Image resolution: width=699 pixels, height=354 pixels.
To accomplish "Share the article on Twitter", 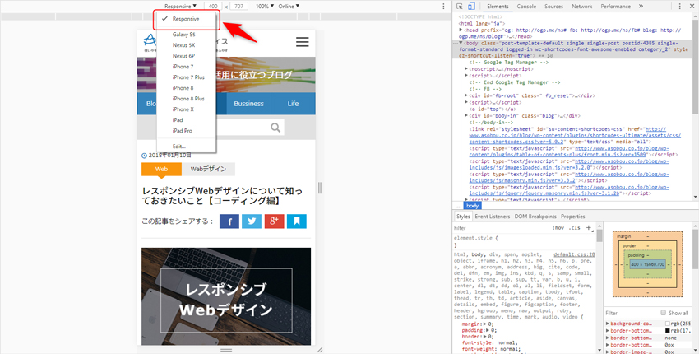I will pyautogui.click(x=252, y=221).
